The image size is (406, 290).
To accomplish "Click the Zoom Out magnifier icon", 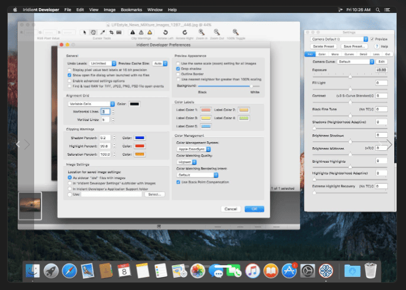I will pos(217,32).
